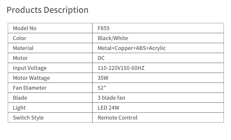Select the Blade label cell

click(x=20, y=98)
